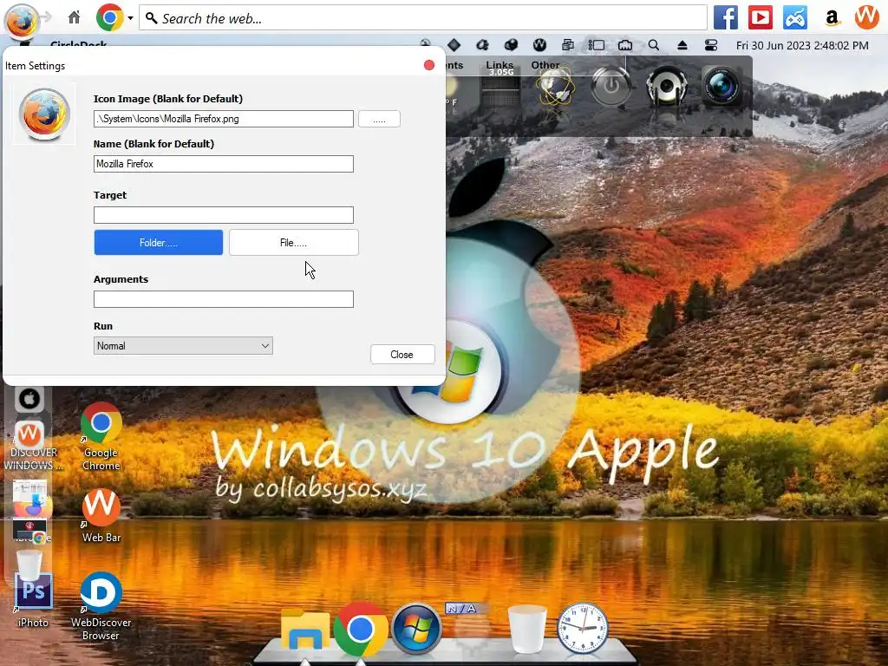Click the Windows start orb in bottom dock
Viewport: 888px width, 666px height.
point(417,630)
